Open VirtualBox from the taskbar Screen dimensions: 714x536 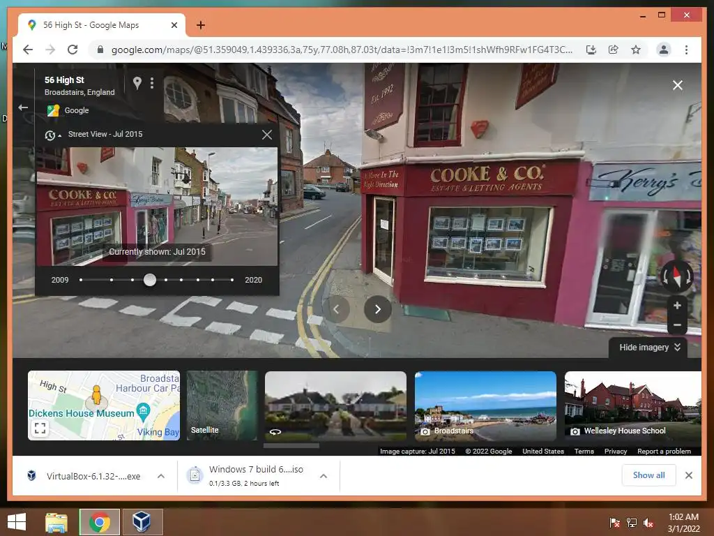[142, 522]
